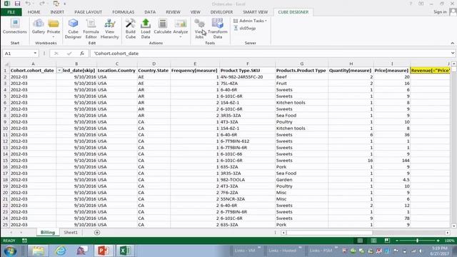Viewport: 457px width, 257px height.
Task: Add a new sheet with plus icon
Action: pos(97,233)
